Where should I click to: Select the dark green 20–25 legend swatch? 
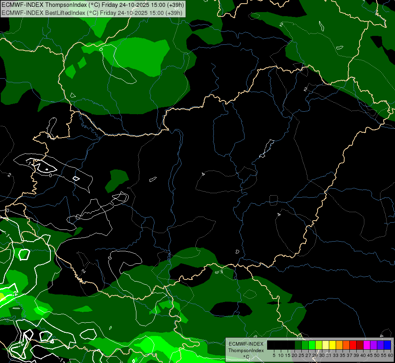(x=298, y=345)
